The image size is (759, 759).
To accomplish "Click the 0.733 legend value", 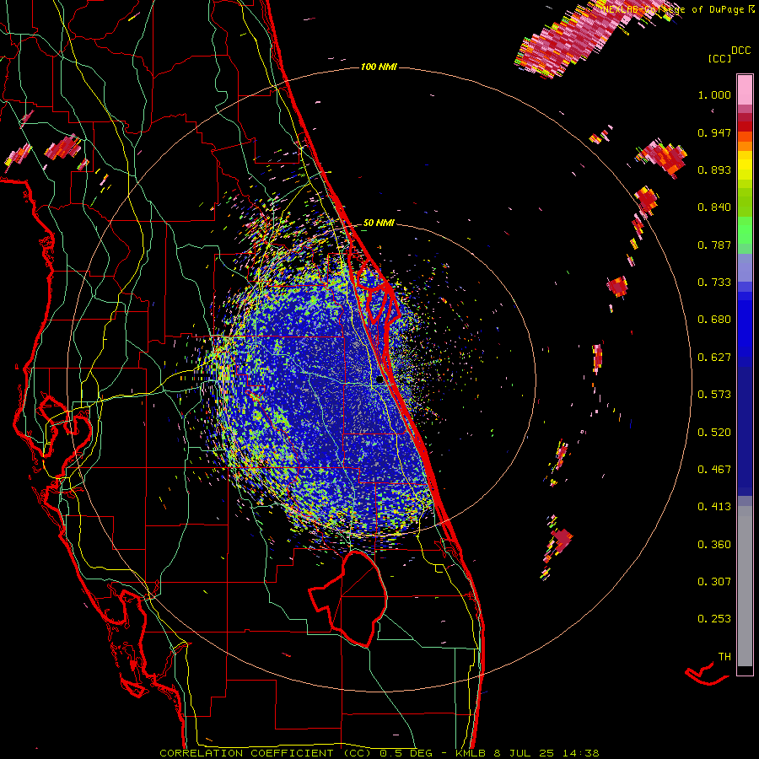I will [714, 283].
